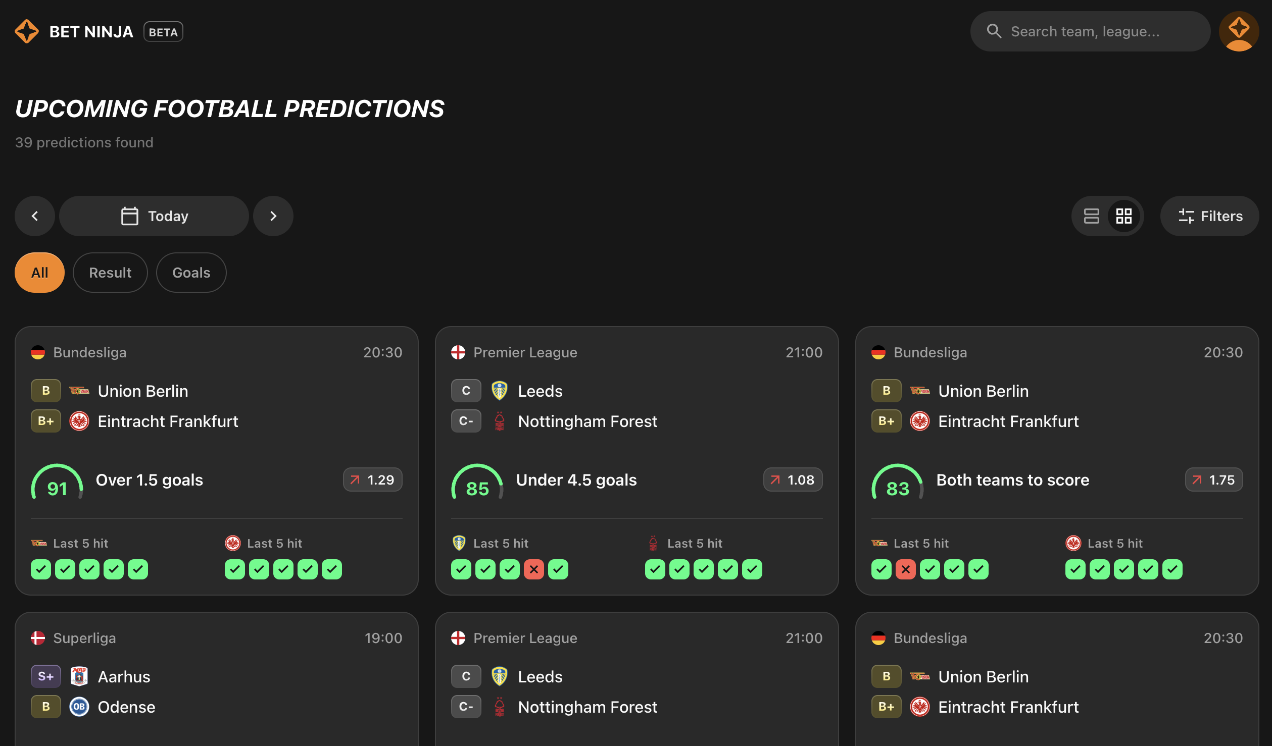
Task: Click the Union Berlin team crest
Action: pos(80,390)
